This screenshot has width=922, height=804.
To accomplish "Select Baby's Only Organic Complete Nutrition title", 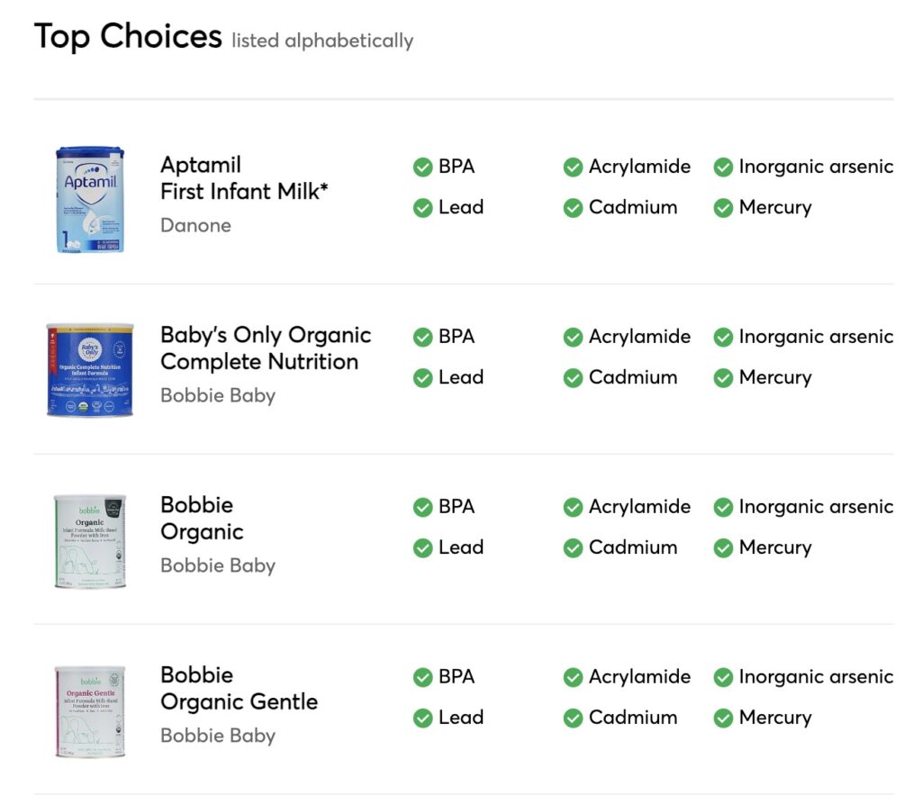I will [x=266, y=348].
